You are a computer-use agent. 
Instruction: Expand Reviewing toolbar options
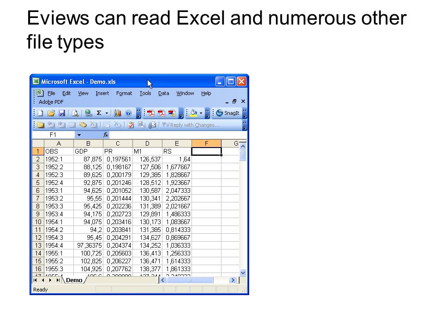(x=245, y=125)
